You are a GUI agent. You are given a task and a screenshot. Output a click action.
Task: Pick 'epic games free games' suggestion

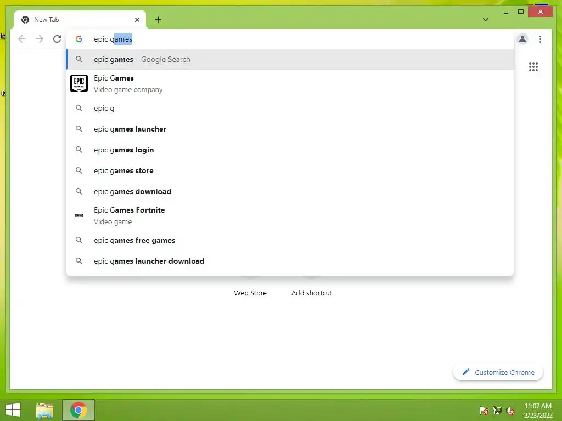(290, 240)
